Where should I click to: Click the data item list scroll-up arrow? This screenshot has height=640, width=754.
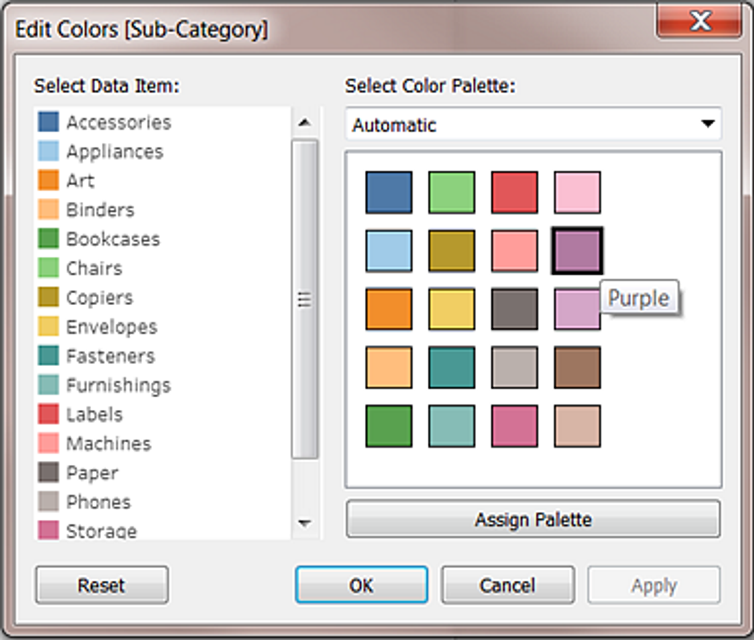coord(305,123)
